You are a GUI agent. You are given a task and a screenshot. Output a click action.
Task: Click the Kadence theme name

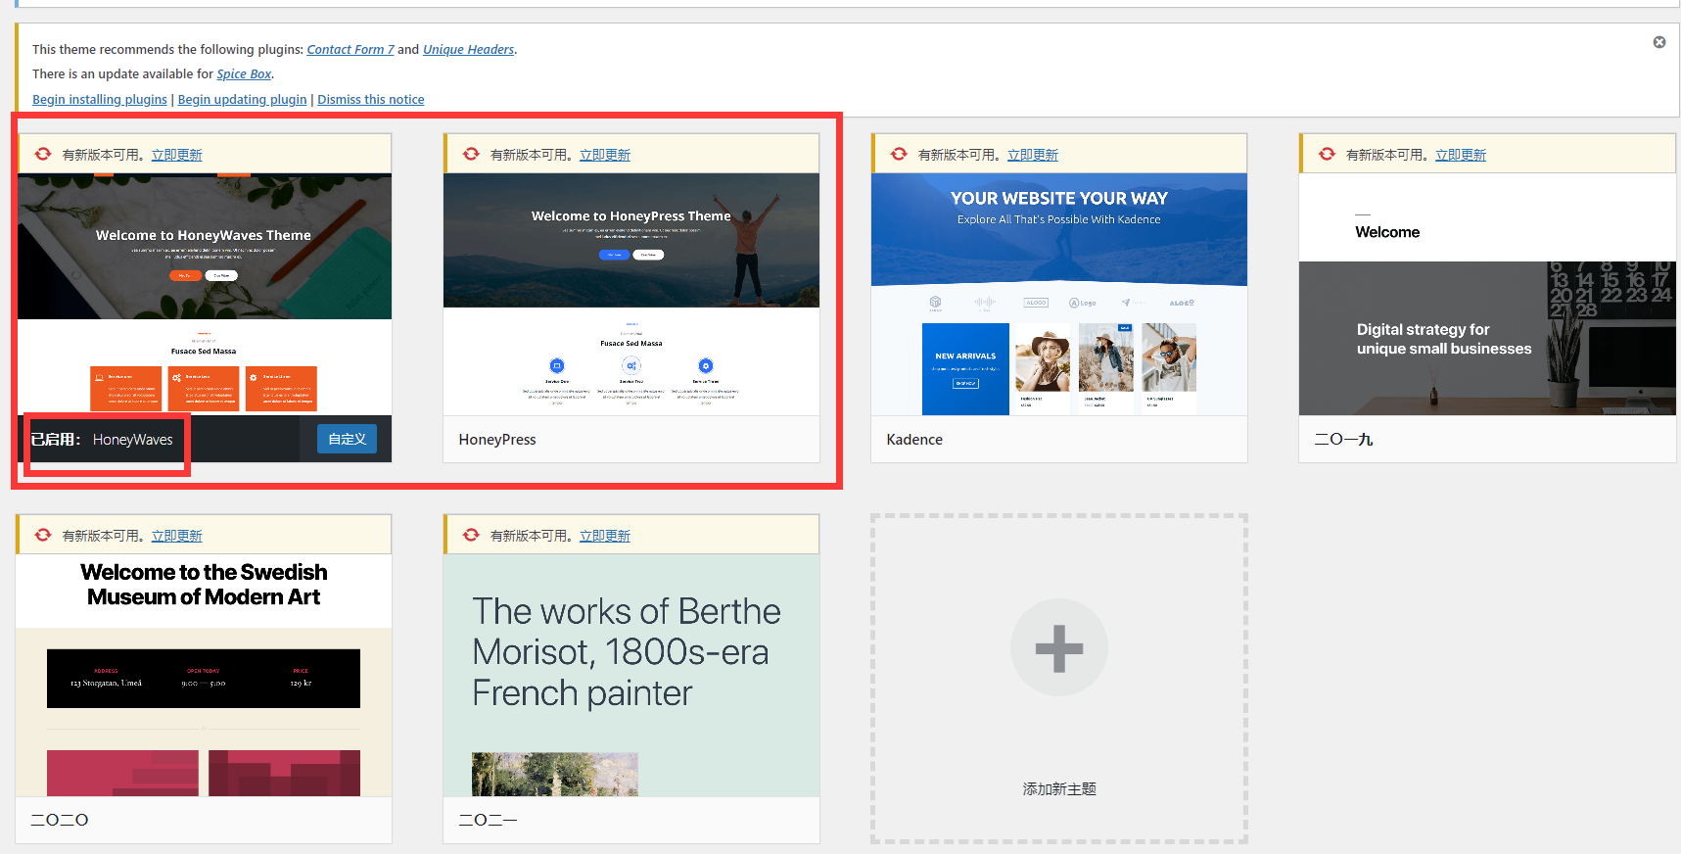pyautogui.click(x=914, y=440)
